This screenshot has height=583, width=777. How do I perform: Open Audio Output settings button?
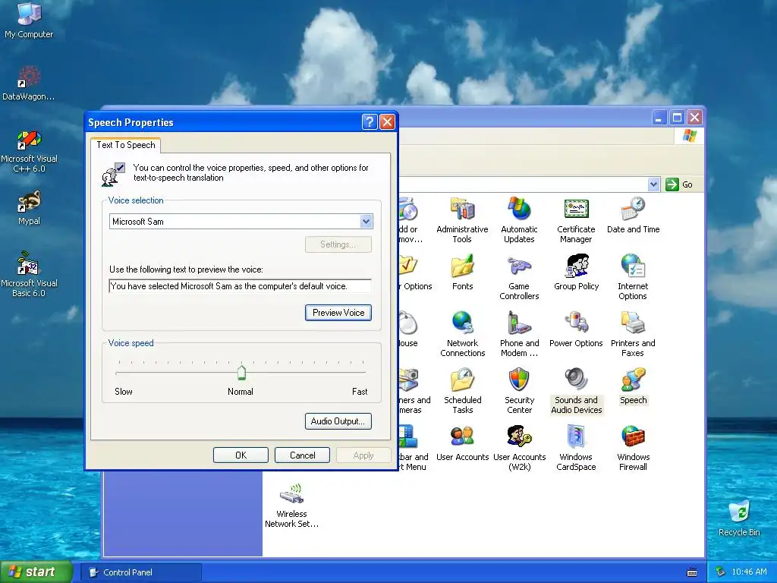[x=338, y=421]
